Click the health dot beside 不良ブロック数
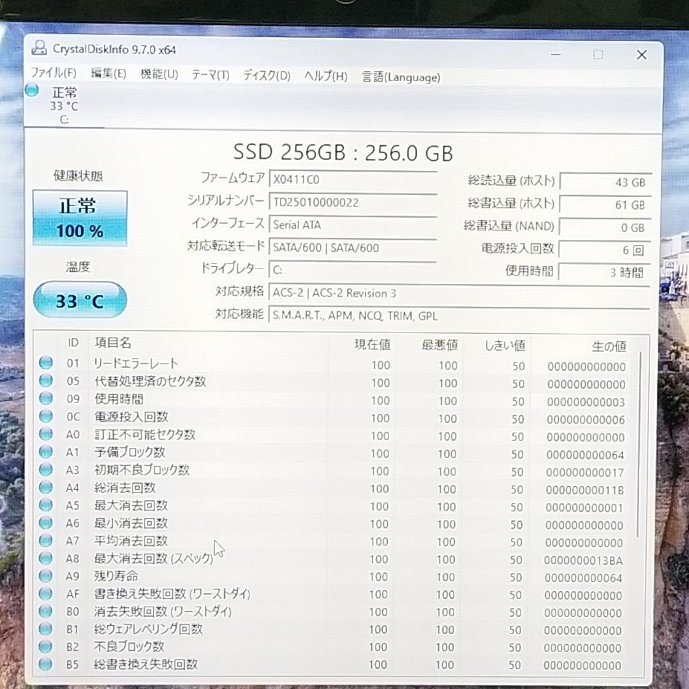The width and height of the screenshot is (689, 689). pos(45,646)
